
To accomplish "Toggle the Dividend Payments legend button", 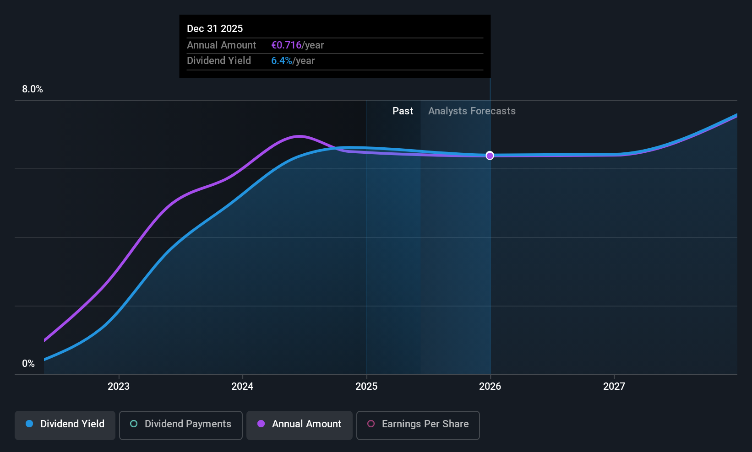I will point(181,425).
